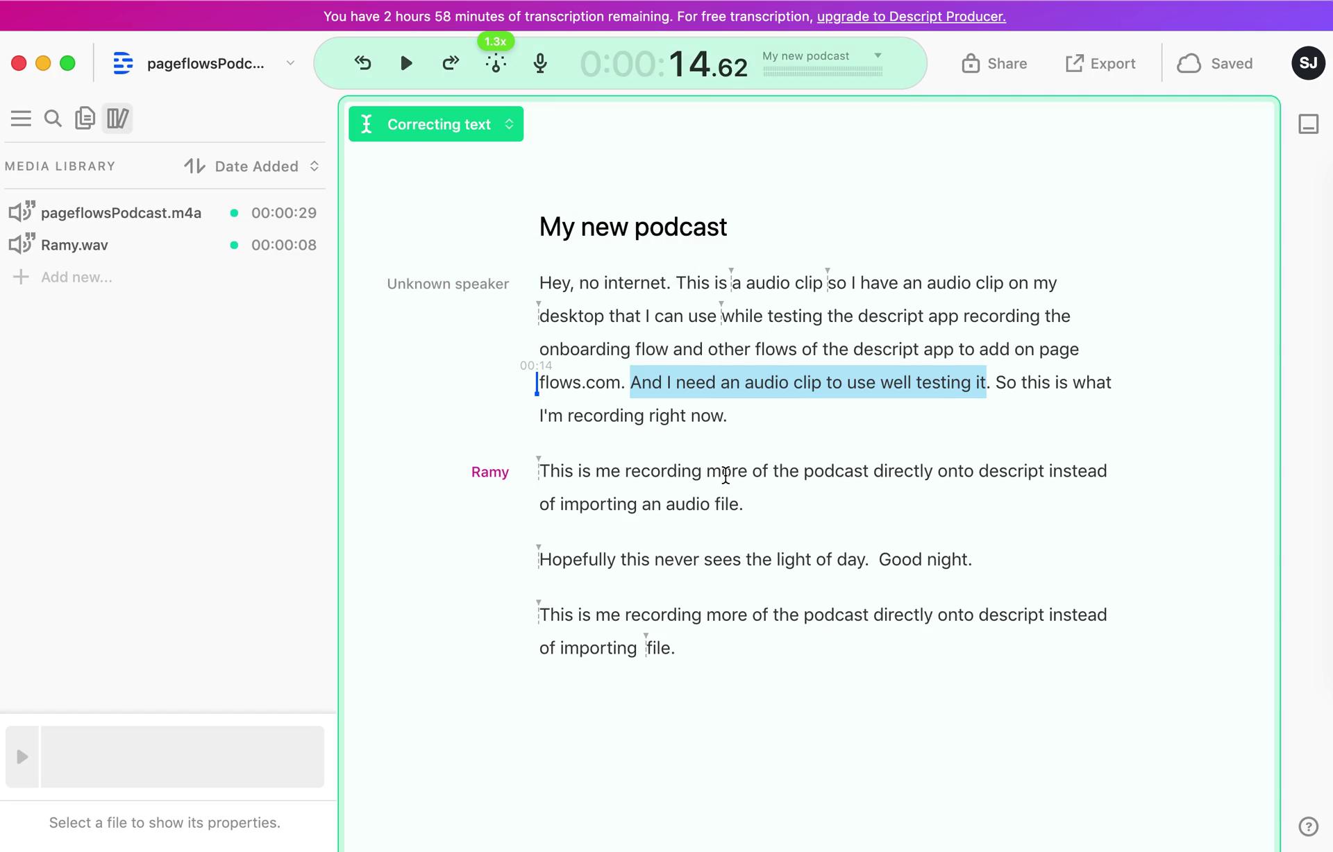
Task: Click the clip boundary marker before 'file.'
Action: (646, 646)
